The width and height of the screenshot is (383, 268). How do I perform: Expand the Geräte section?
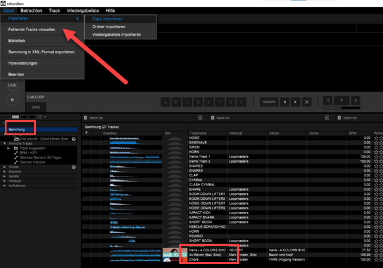[x=5, y=176]
